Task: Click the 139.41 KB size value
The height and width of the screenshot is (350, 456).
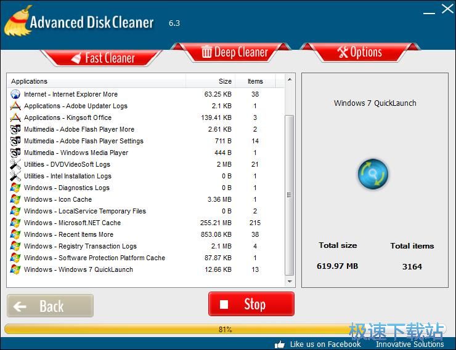Action: (216, 117)
